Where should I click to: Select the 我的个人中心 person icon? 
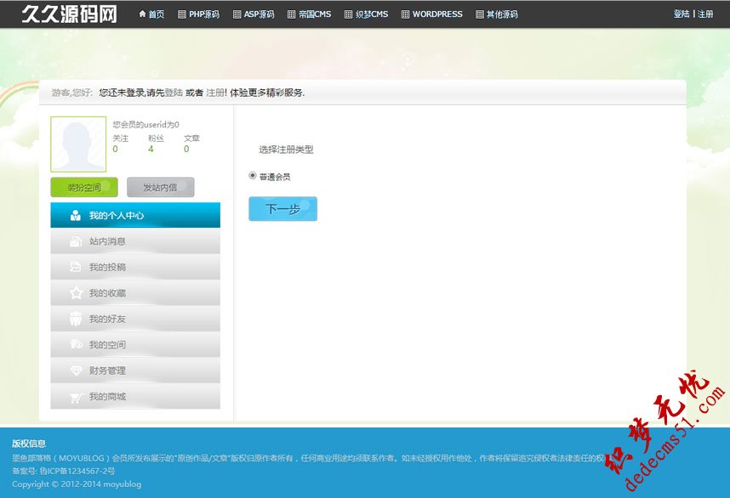click(x=73, y=214)
